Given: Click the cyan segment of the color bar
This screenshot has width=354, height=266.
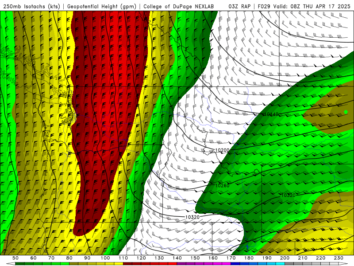Looking at the screenshot, I should [280, 264].
